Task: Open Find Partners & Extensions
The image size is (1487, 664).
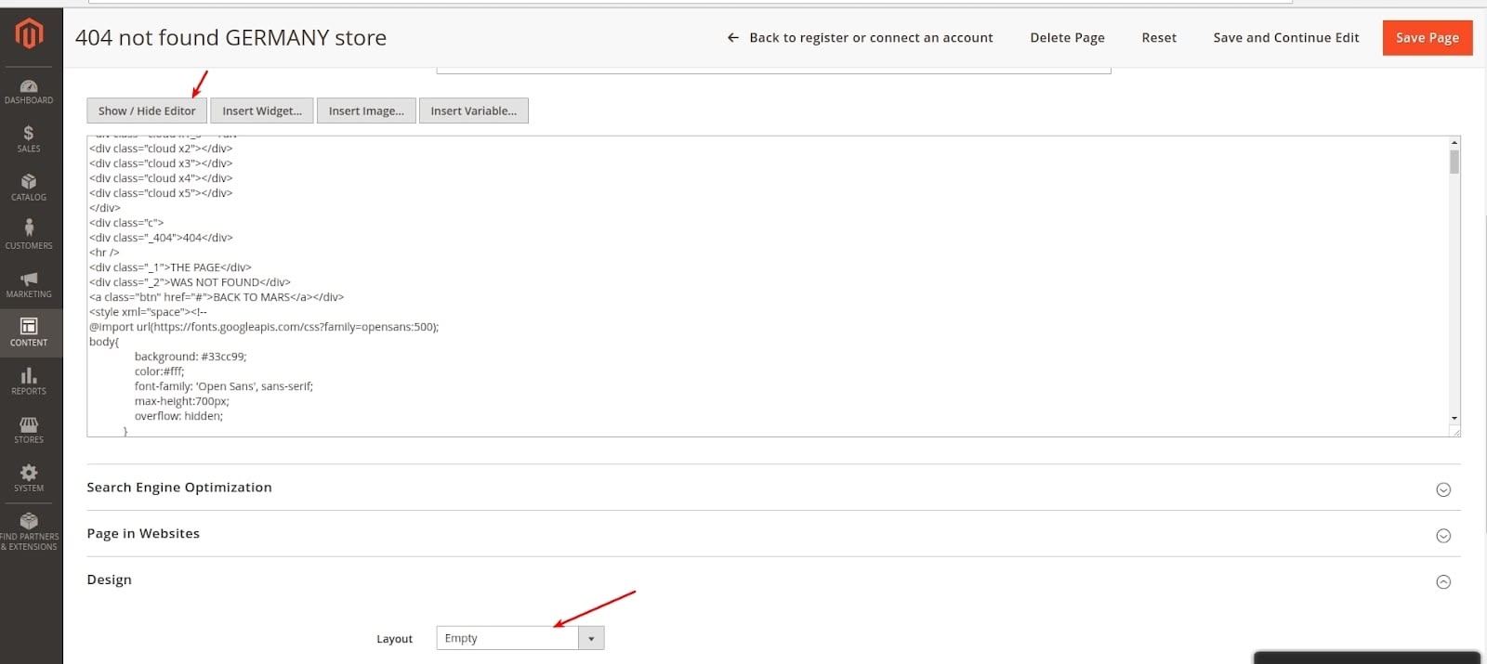Action: 29,532
